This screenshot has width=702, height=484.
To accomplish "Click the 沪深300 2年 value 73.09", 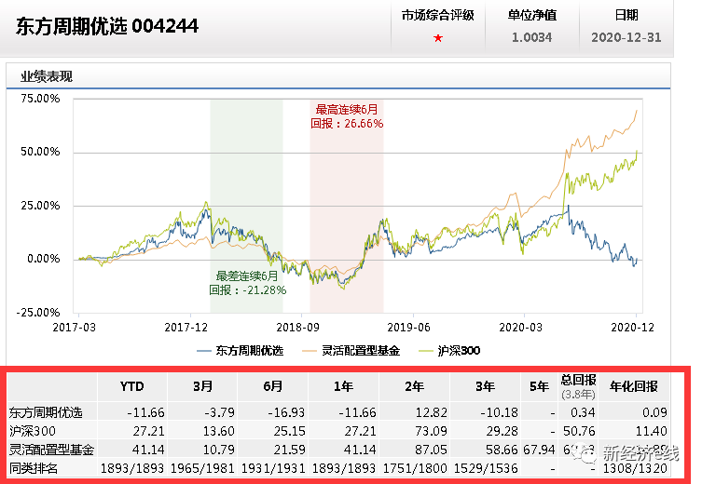I will pos(432,431).
